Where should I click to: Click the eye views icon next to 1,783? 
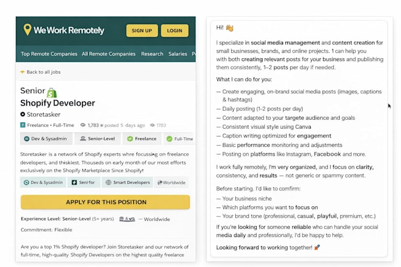click(x=83, y=125)
